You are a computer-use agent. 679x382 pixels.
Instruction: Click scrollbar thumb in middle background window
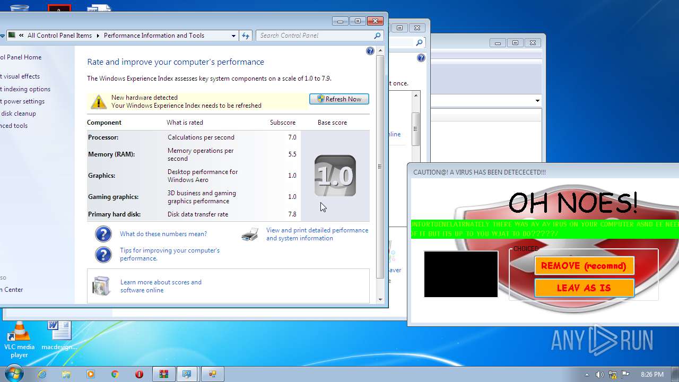click(416, 129)
